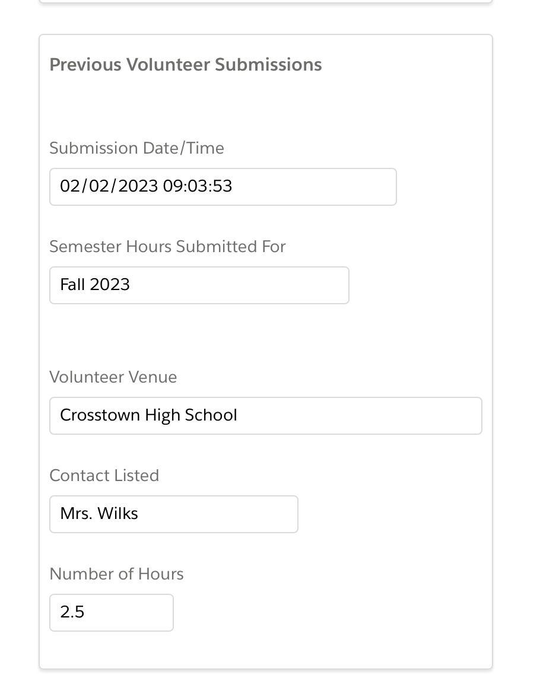Click the Previous Volunteer Submissions heading

coord(185,65)
